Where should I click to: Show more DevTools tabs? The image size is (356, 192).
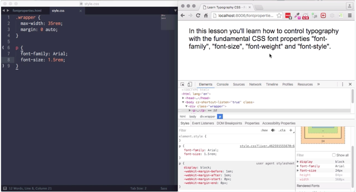pyautogui.click(x=319, y=84)
